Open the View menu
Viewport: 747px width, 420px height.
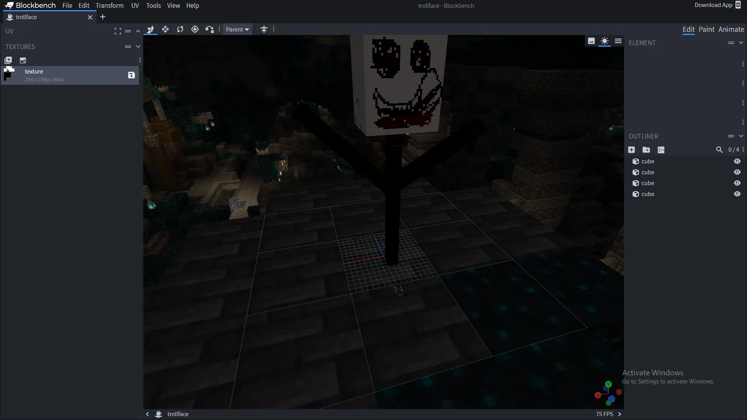coord(174,5)
